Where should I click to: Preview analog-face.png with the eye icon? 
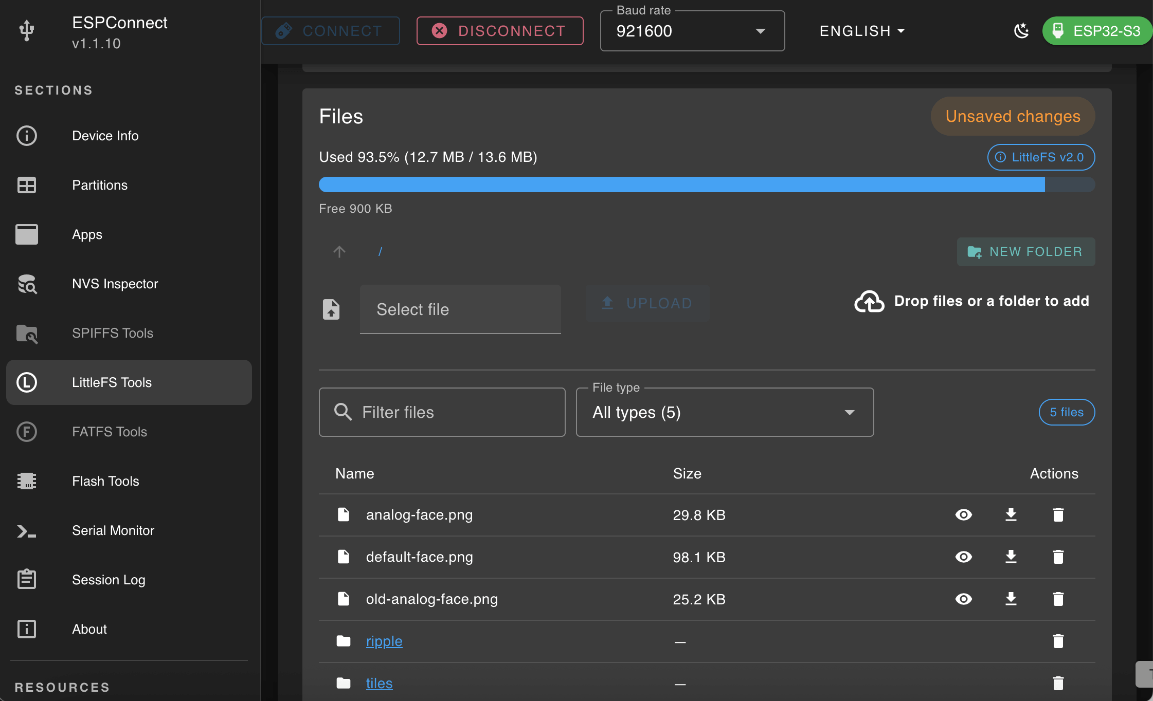pyautogui.click(x=963, y=514)
